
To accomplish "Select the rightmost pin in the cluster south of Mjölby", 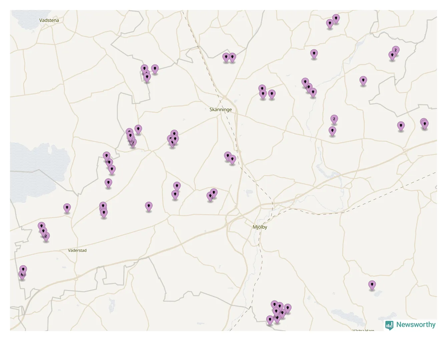I will point(288,308).
